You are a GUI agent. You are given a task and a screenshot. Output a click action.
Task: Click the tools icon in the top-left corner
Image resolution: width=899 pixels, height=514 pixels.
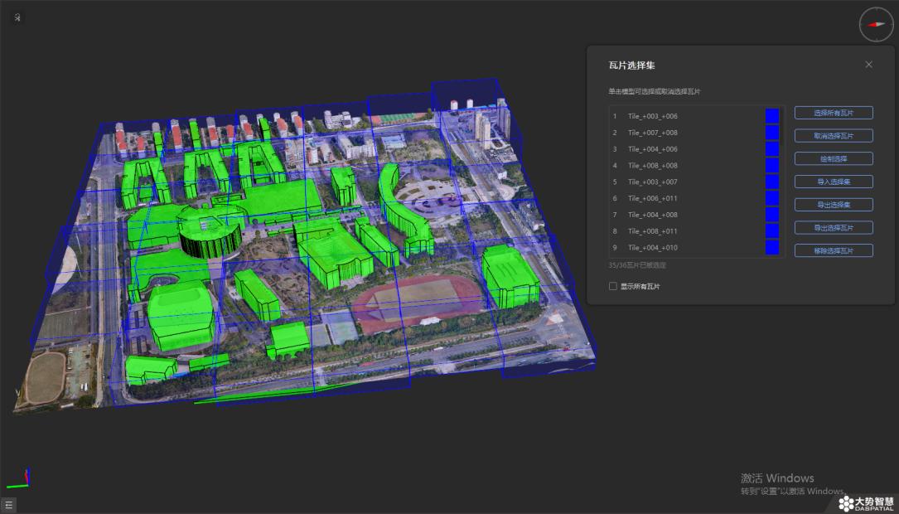[17, 17]
